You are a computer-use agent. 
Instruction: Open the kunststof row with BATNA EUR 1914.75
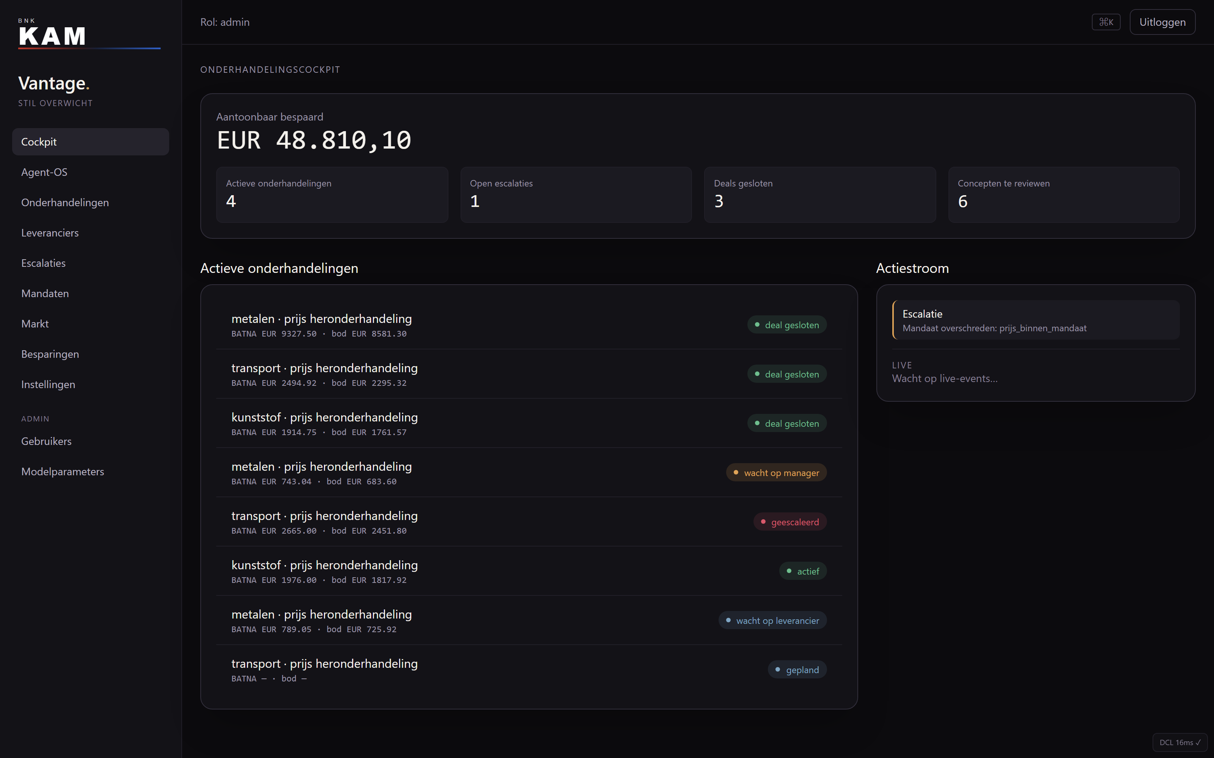pos(529,423)
